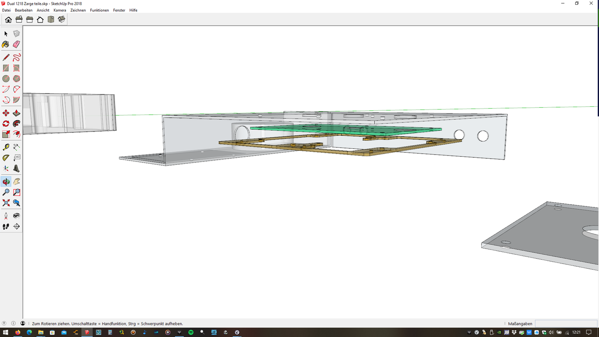Select the Drehen (Rotate) tool
The width and height of the screenshot is (599, 337).
tap(6, 123)
